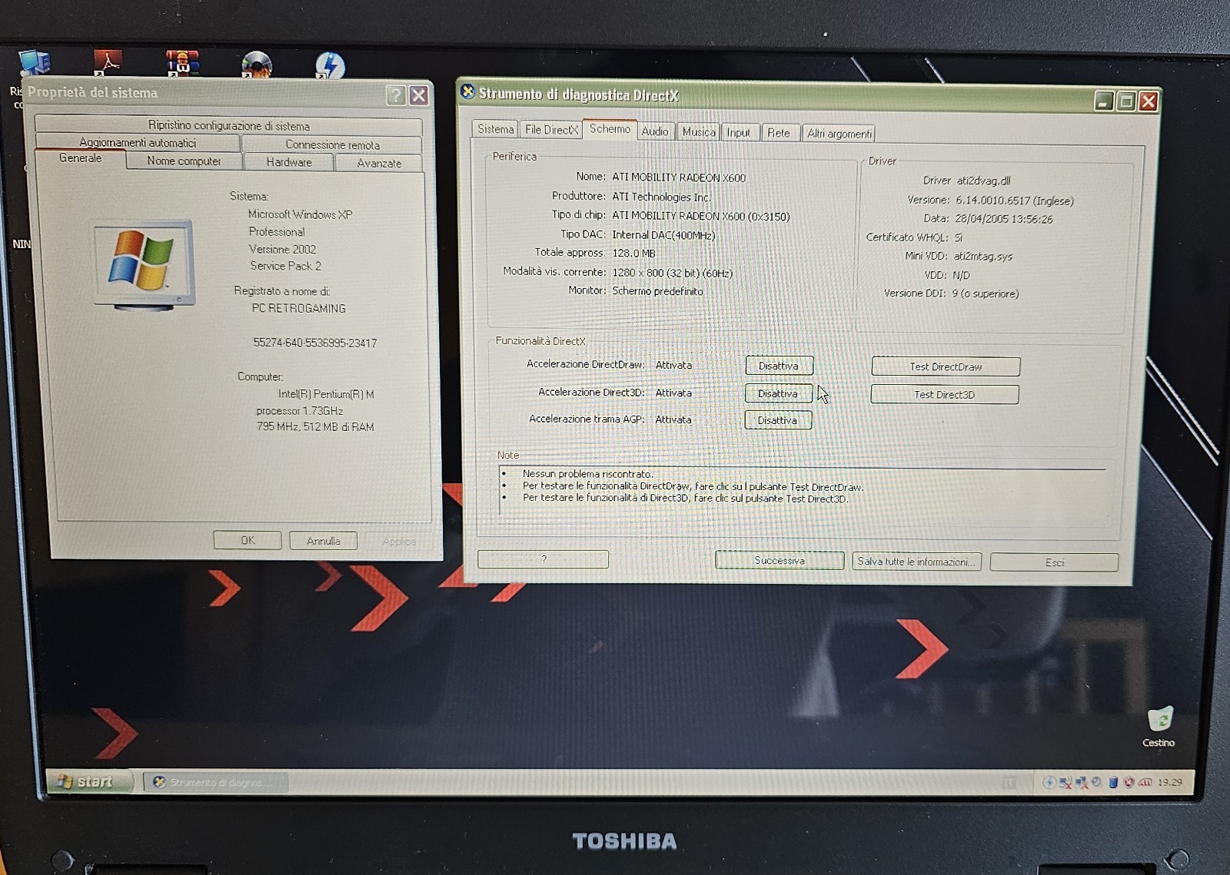Image resolution: width=1230 pixels, height=875 pixels.
Task: Click Salva tutte le informazioni button
Action: (916, 562)
